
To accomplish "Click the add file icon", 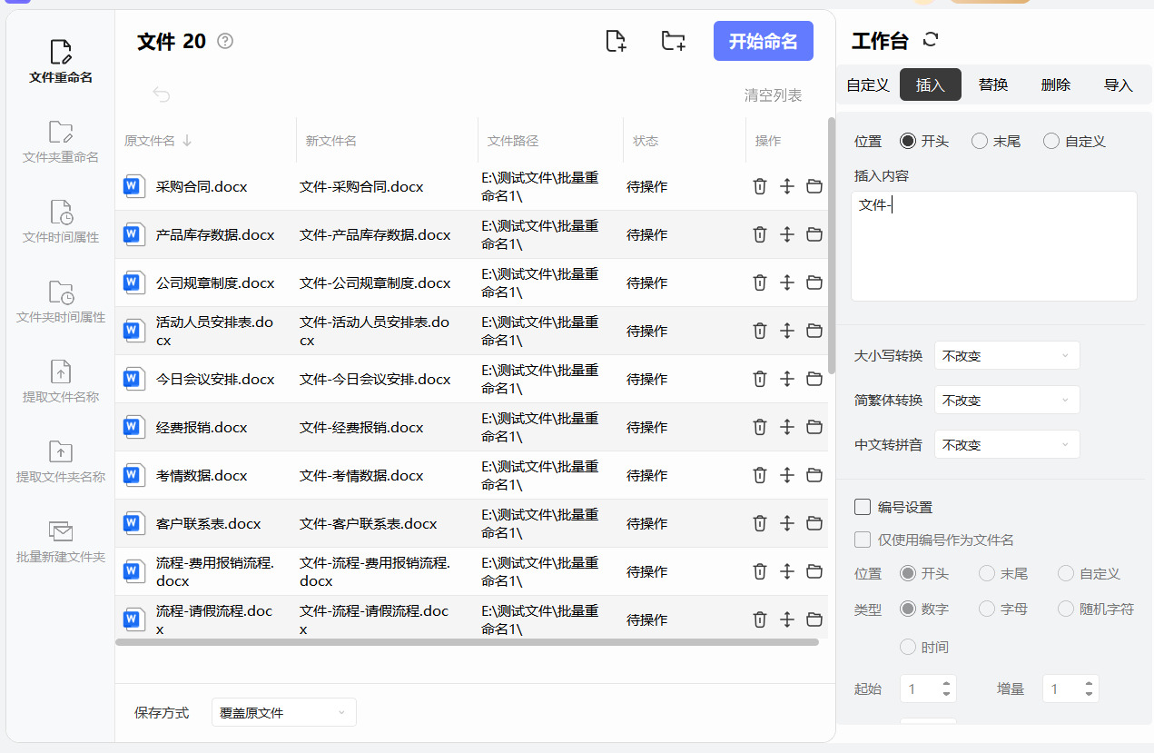I will pyautogui.click(x=616, y=41).
